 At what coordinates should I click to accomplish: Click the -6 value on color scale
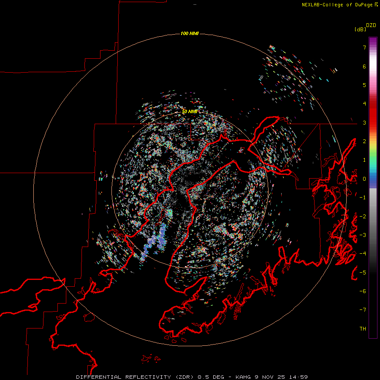coord(363,291)
